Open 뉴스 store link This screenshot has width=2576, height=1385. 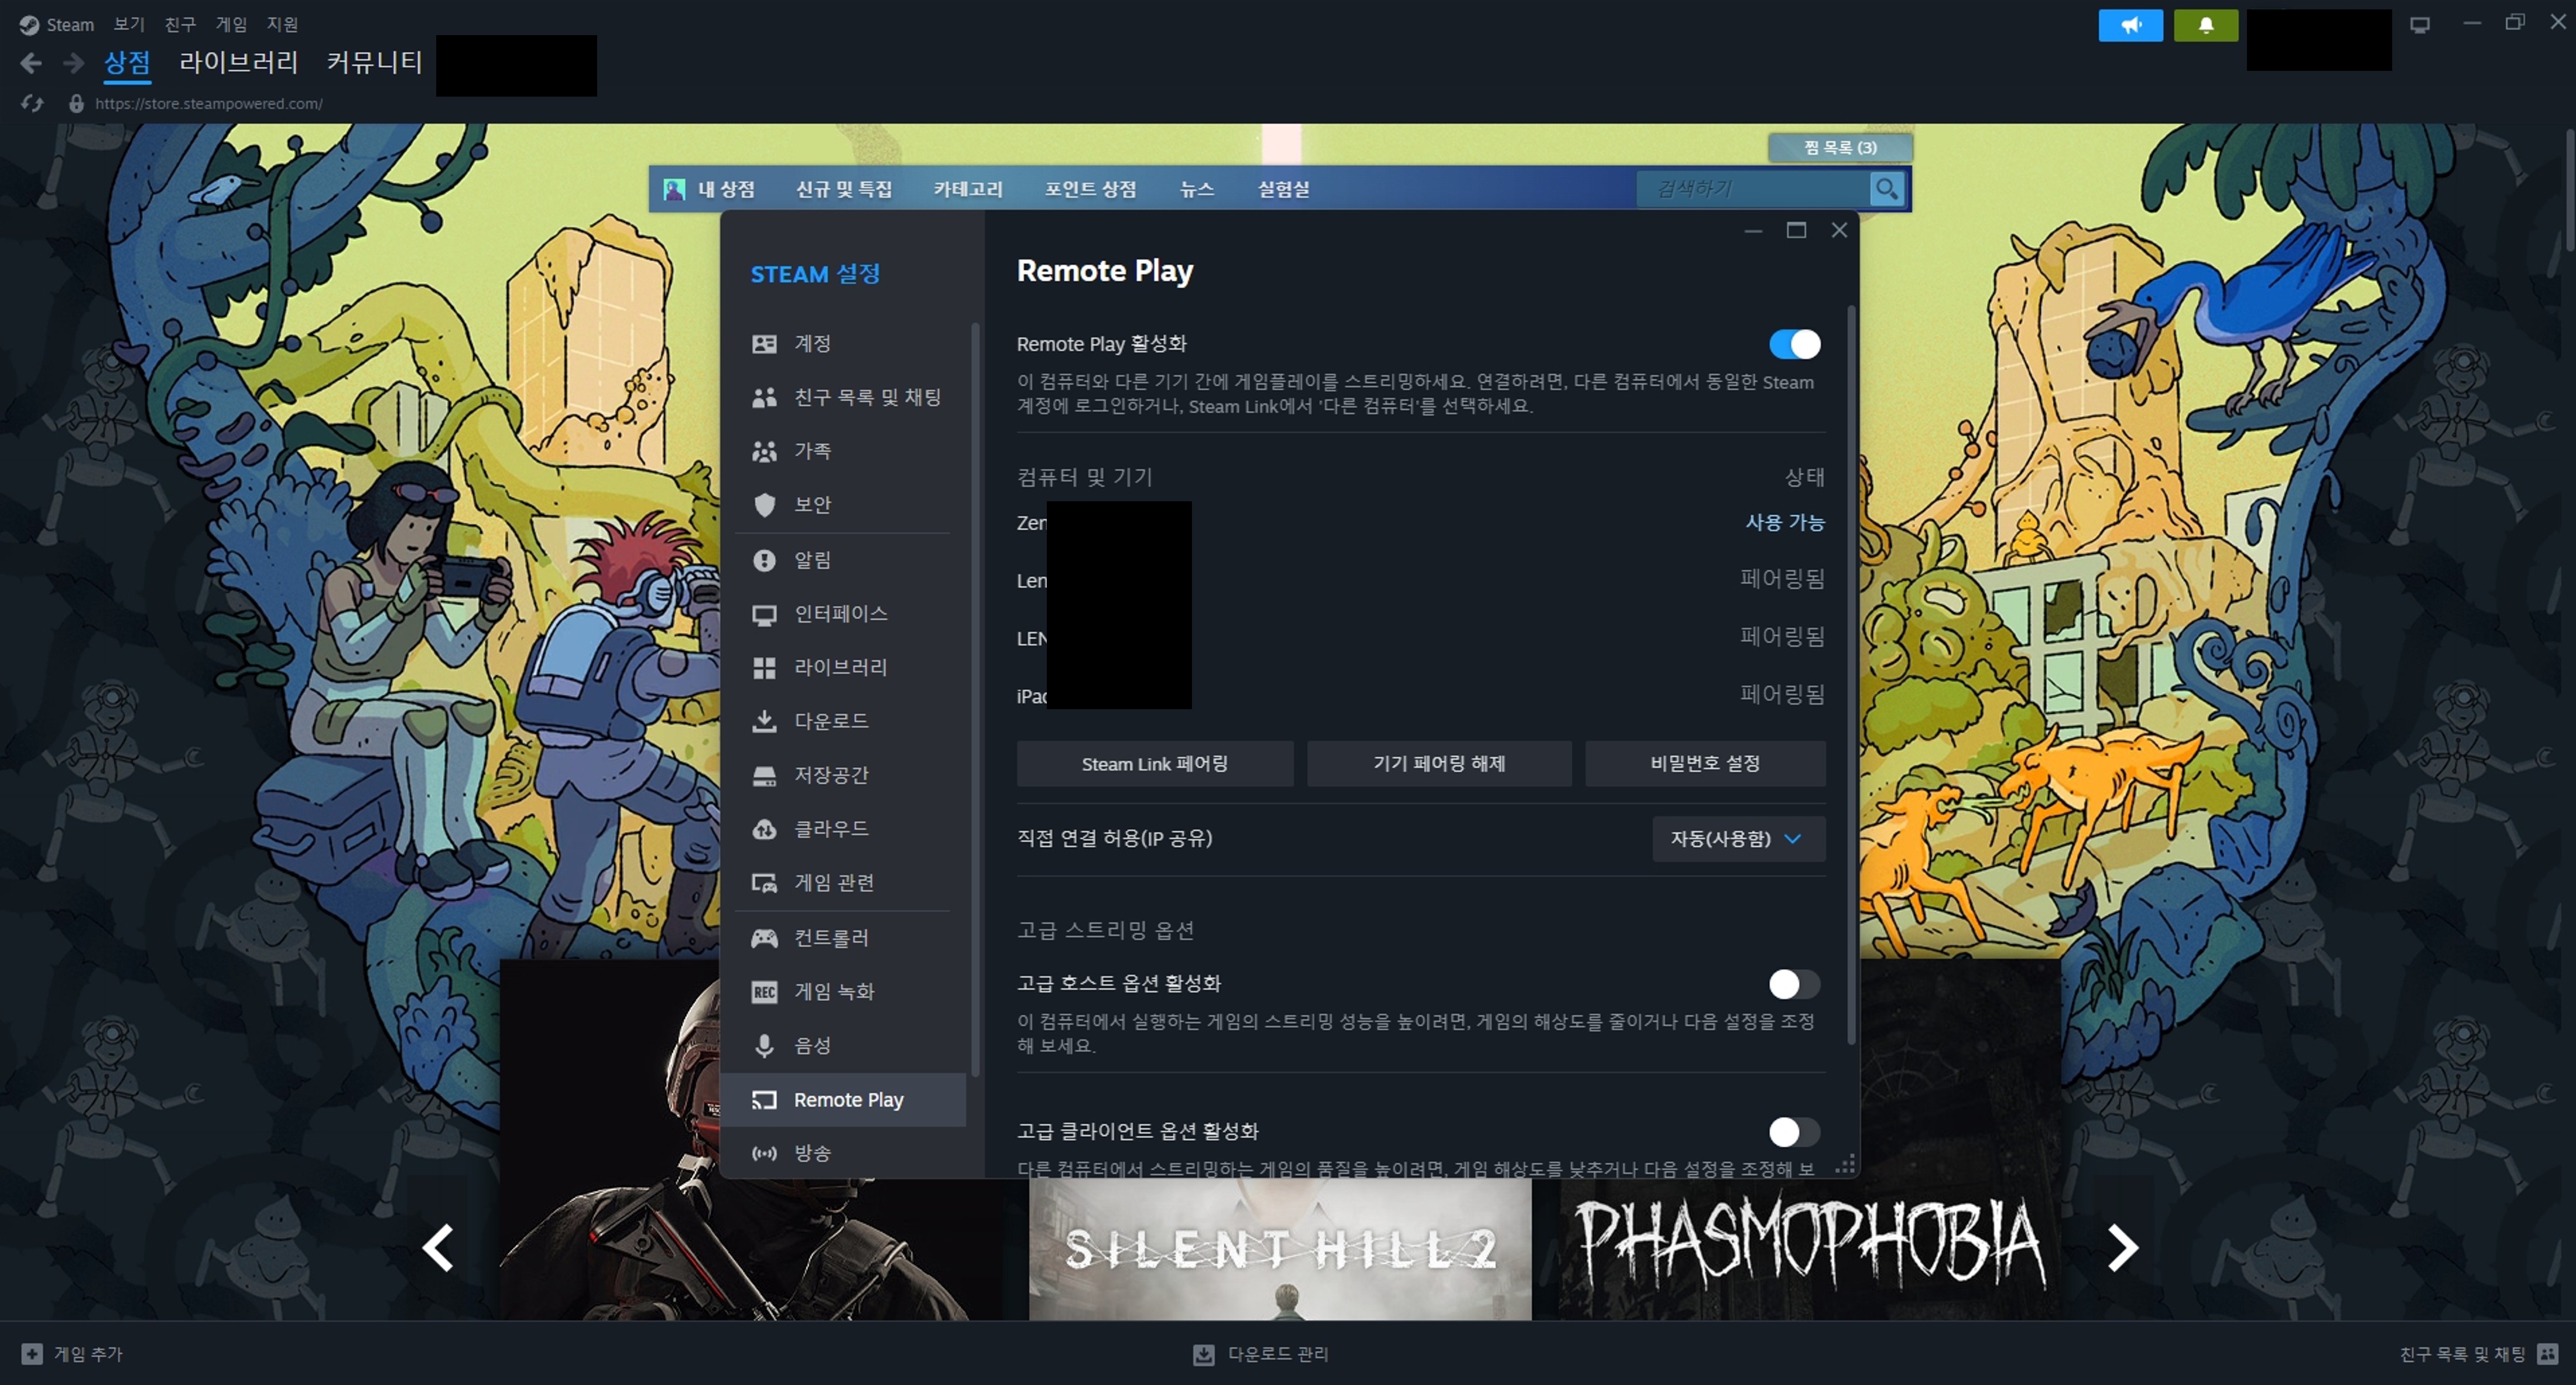(1196, 189)
